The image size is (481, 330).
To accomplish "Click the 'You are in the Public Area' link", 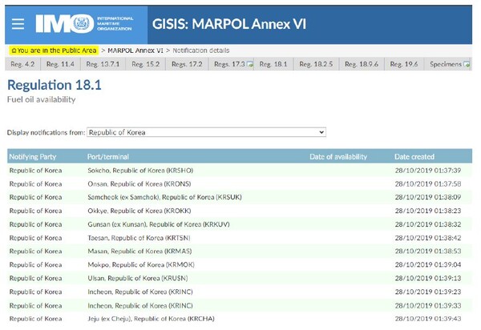I will pyautogui.click(x=54, y=50).
